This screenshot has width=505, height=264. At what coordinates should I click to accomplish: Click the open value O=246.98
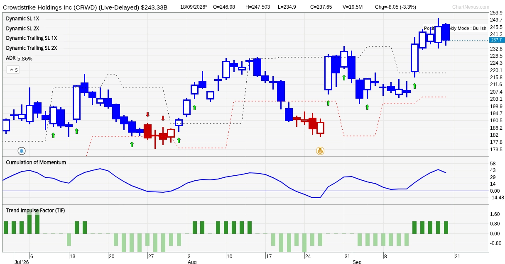point(224,7)
